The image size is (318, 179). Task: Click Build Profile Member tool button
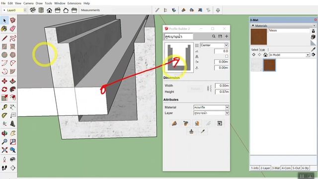pyautogui.click(x=174, y=123)
